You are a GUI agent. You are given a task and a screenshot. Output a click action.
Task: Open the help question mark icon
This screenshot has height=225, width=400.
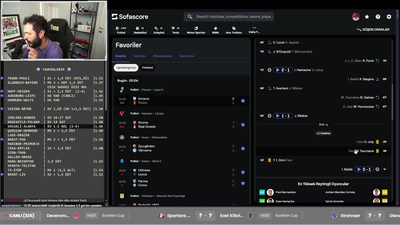378,17
